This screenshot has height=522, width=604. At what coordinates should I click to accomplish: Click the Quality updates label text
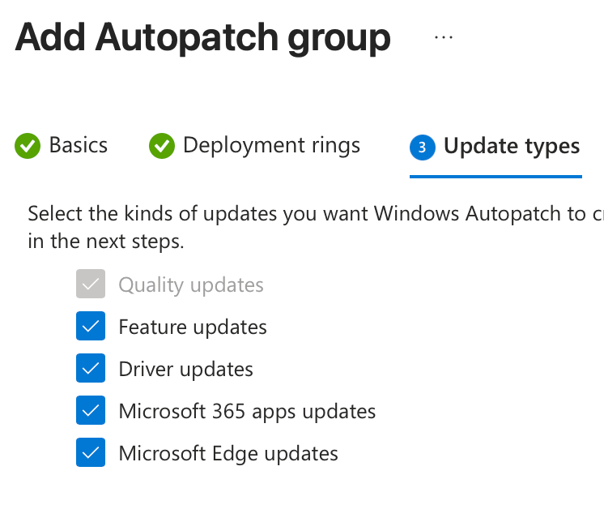[x=191, y=285]
